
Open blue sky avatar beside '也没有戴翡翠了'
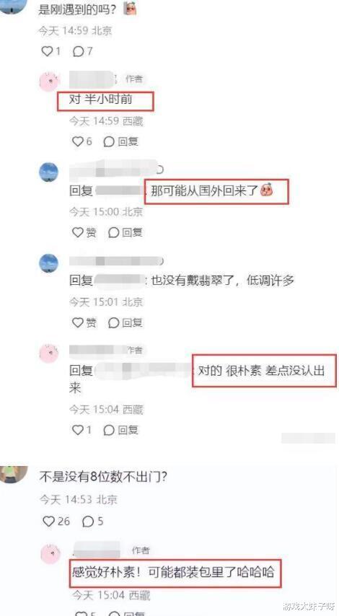click(49, 263)
